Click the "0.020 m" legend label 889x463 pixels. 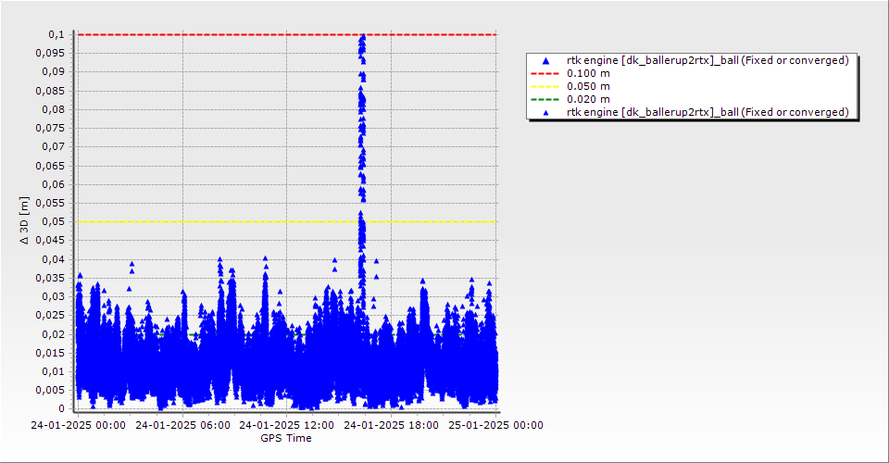[x=589, y=100]
